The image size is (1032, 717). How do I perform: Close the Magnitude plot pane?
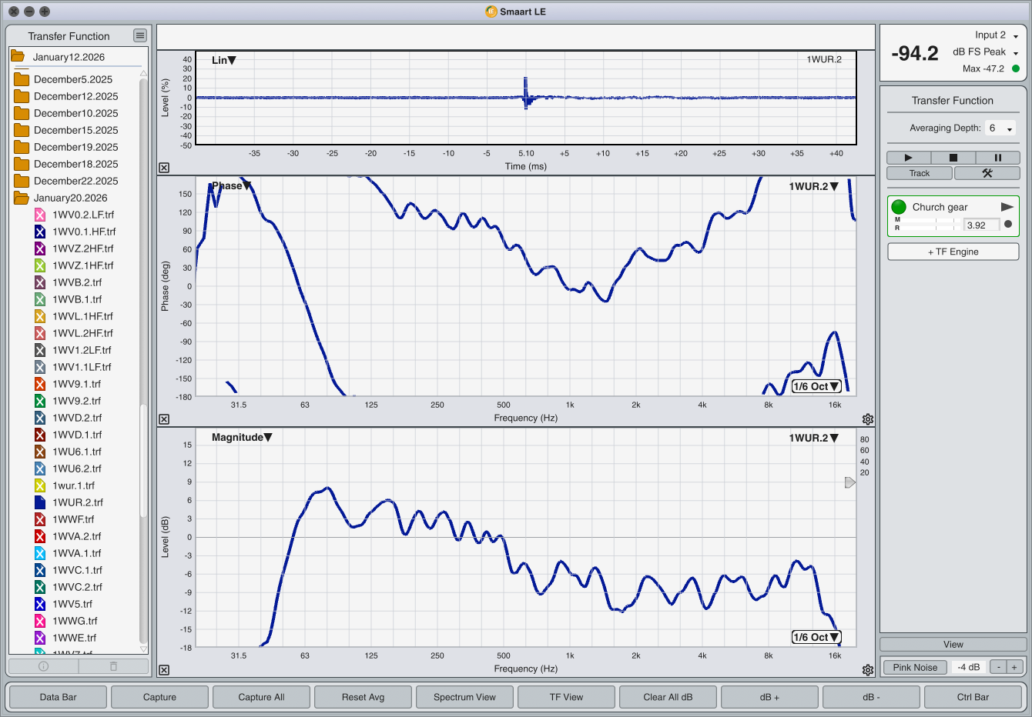click(164, 670)
